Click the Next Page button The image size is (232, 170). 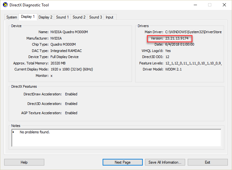pos(123,162)
